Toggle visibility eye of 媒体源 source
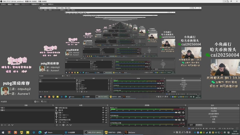 point(103,110)
